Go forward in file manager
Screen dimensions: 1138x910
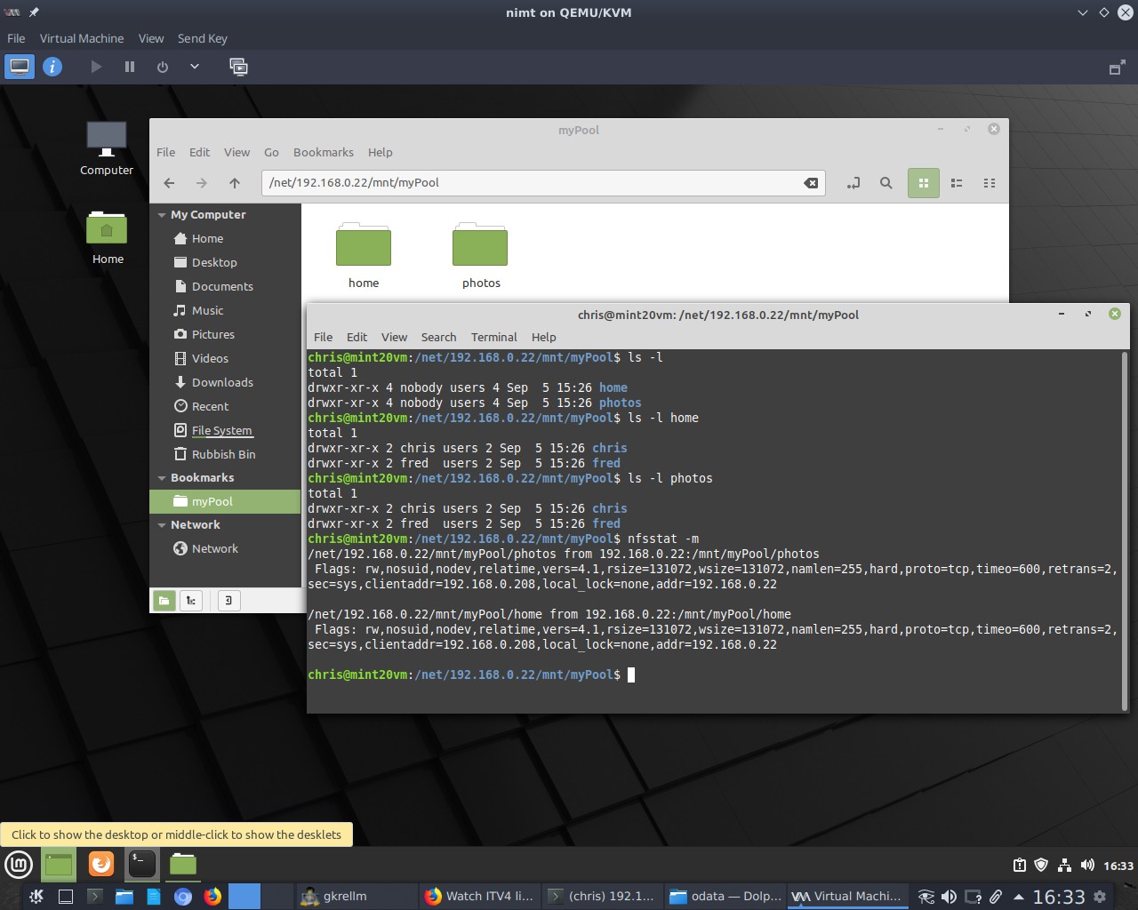(x=202, y=183)
